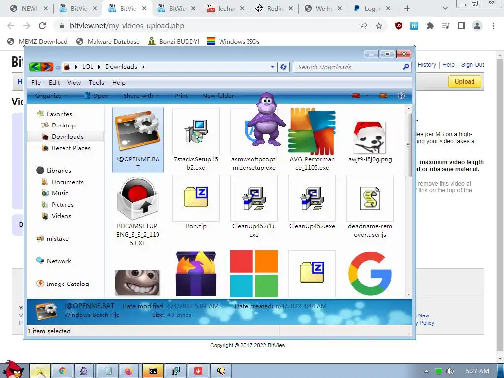Click the file list scroll down arrow
This screenshot has height=378, width=504.
(409, 294)
